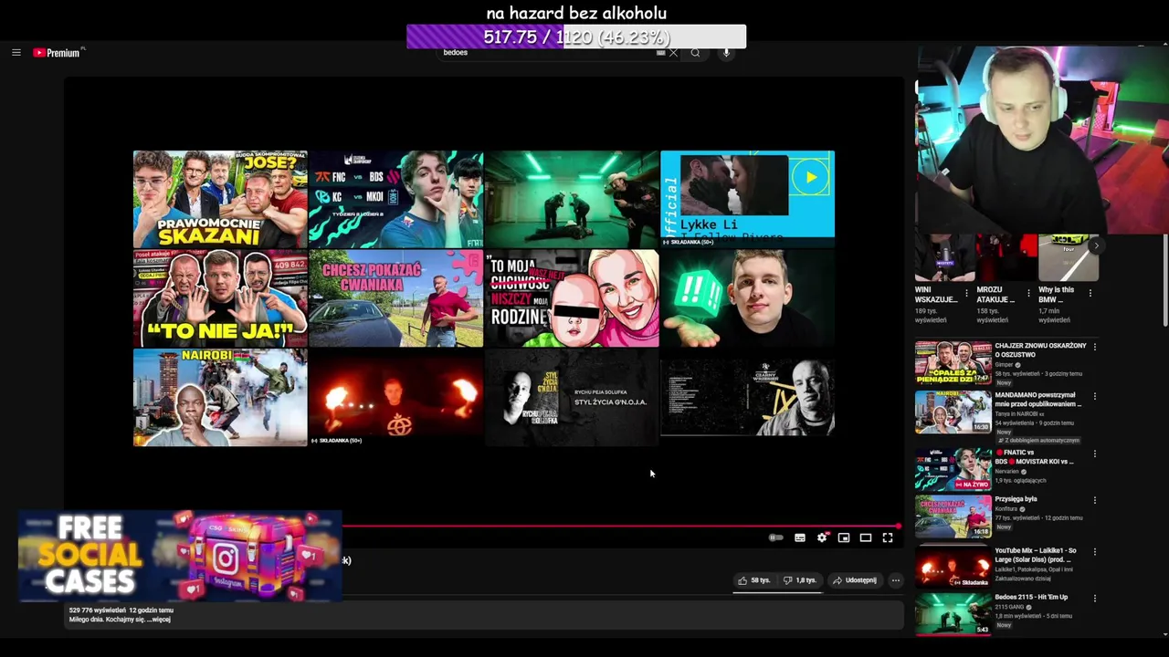The image size is (1169, 657).
Task: Start voice search with the microphone
Action: (x=726, y=53)
